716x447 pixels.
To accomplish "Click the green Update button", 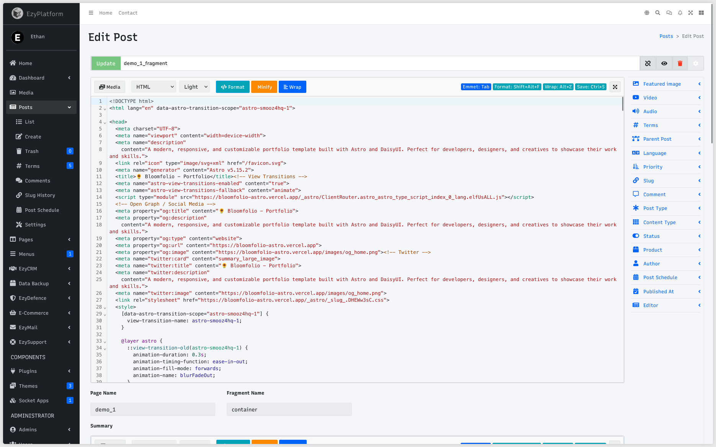I will (106, 63).
